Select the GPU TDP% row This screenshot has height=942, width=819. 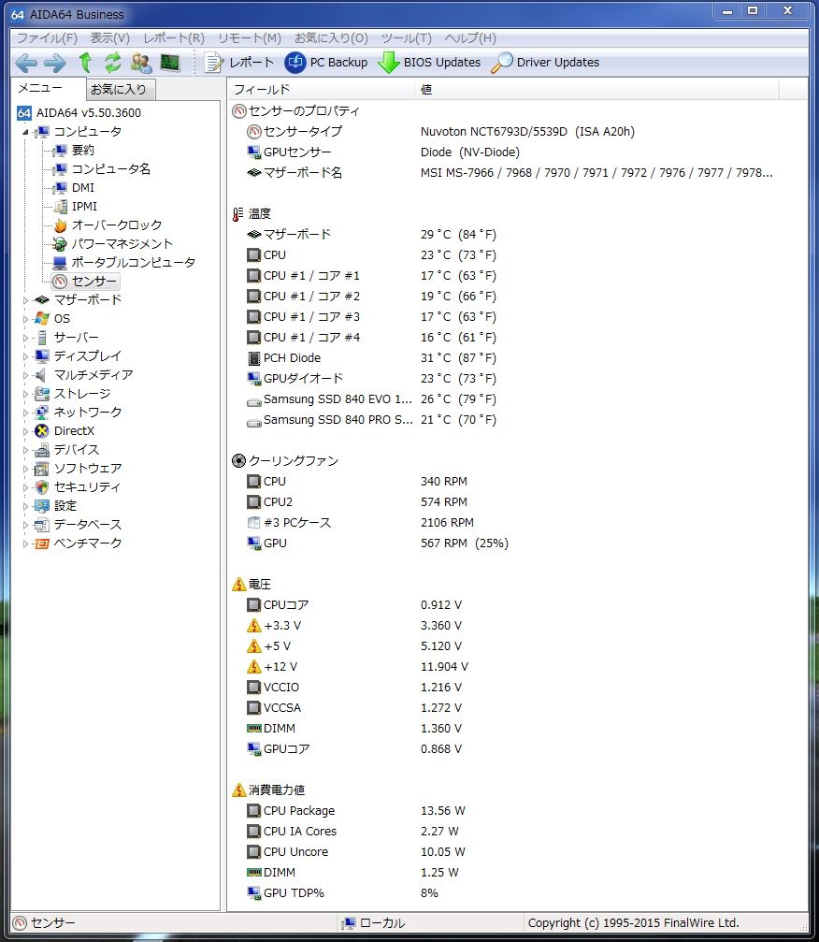(516, 893)
